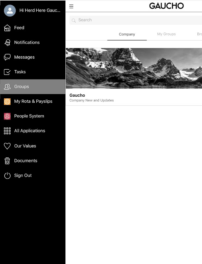The width and height of the screenshot is (202, 264).
Task: Open the Messages speech bubble icon
Action: [7, 57]
